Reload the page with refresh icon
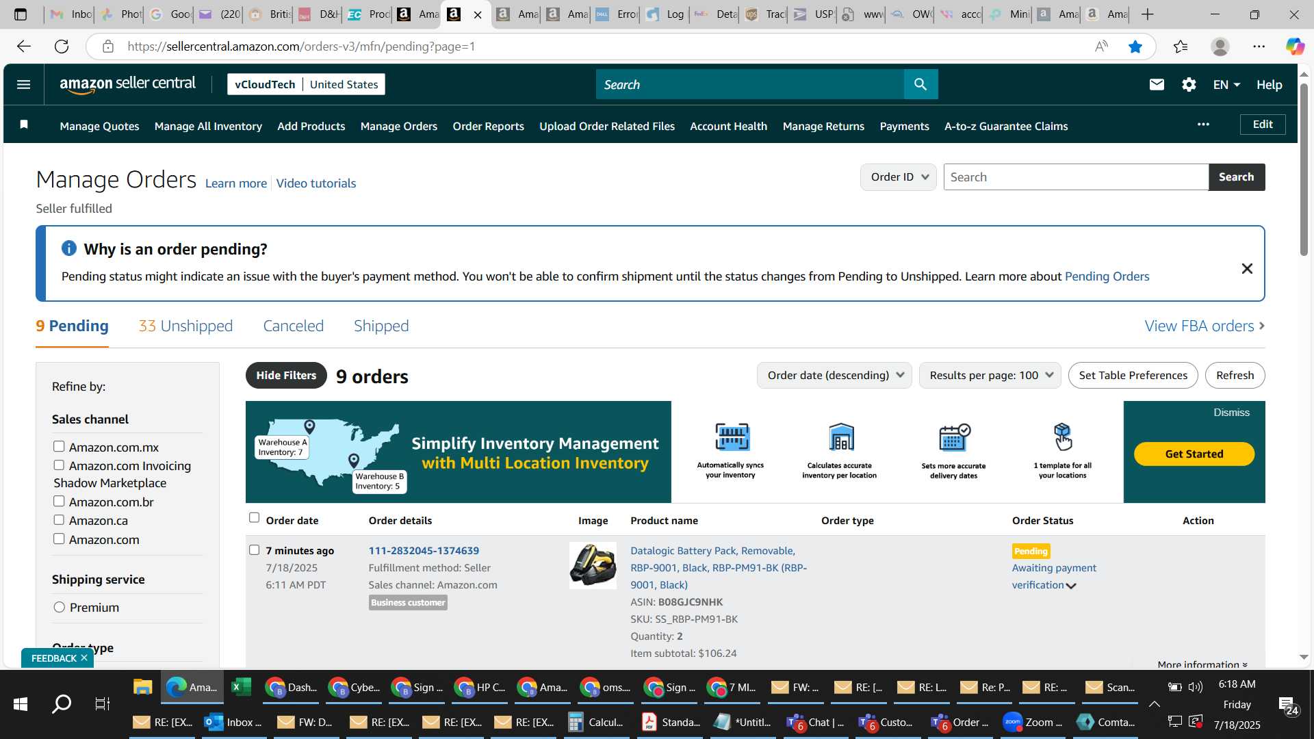Screen dimensions: 1314x739 click(x=62, y=47)
